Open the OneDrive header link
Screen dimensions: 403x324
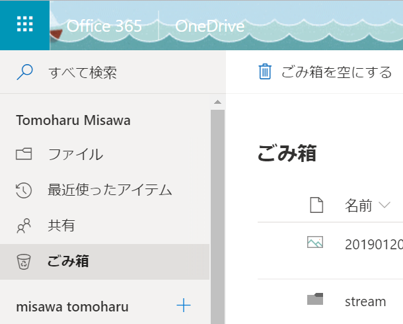(209, 26)
